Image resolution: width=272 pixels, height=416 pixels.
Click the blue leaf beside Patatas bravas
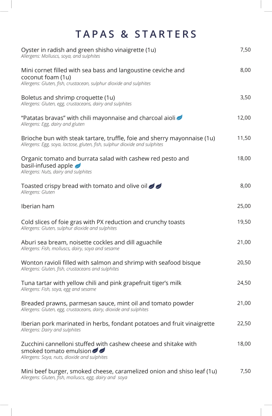coord(179,117)
